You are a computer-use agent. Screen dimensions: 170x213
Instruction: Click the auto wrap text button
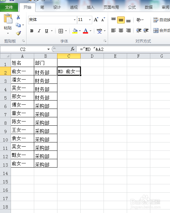pyautogui.click(x=161, y=20)
